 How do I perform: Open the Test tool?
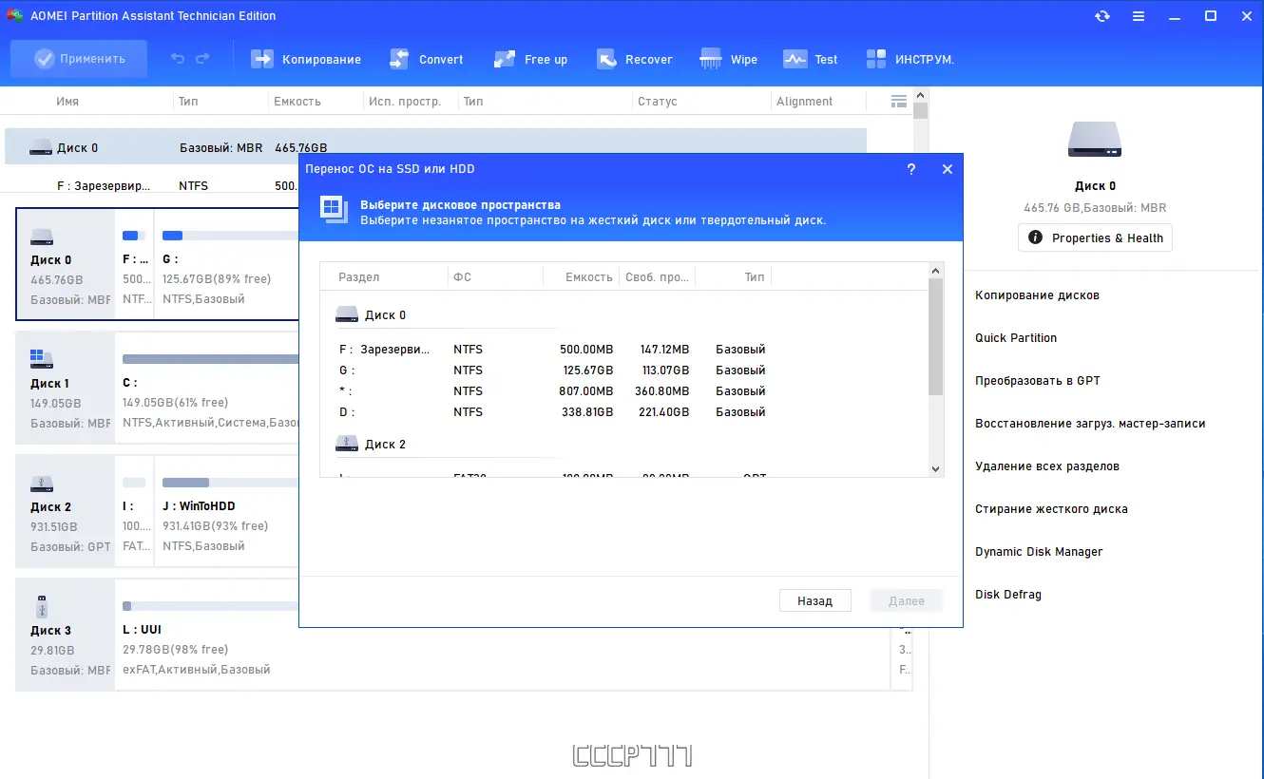coord(811,59)
